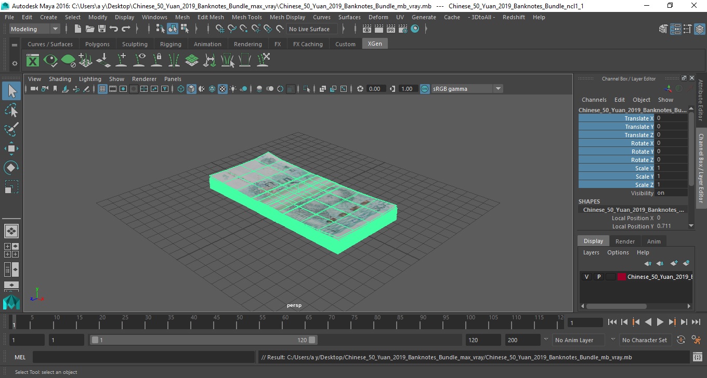This screenshot has width=707, height=378.
Task: Toggle the viewport use all lights icon
Action: (x=233, y=89)
